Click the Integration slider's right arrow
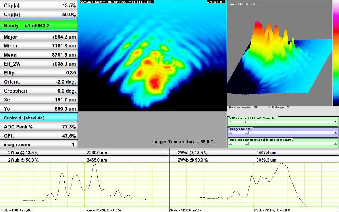 tap(336, 143)
